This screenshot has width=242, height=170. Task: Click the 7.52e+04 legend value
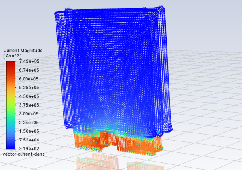[x=29, y=140]
